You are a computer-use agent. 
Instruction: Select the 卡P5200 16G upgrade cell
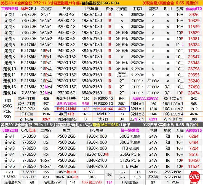(103, 109)
